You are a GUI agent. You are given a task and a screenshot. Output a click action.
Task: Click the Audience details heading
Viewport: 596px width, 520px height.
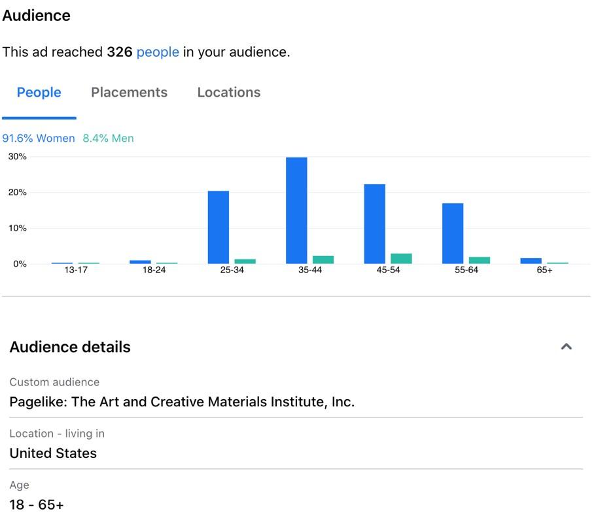click(x=70, y=347)
